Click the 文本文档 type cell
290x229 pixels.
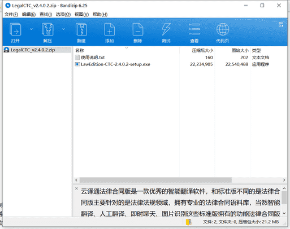pyautogui.click(x=261, y=58)
